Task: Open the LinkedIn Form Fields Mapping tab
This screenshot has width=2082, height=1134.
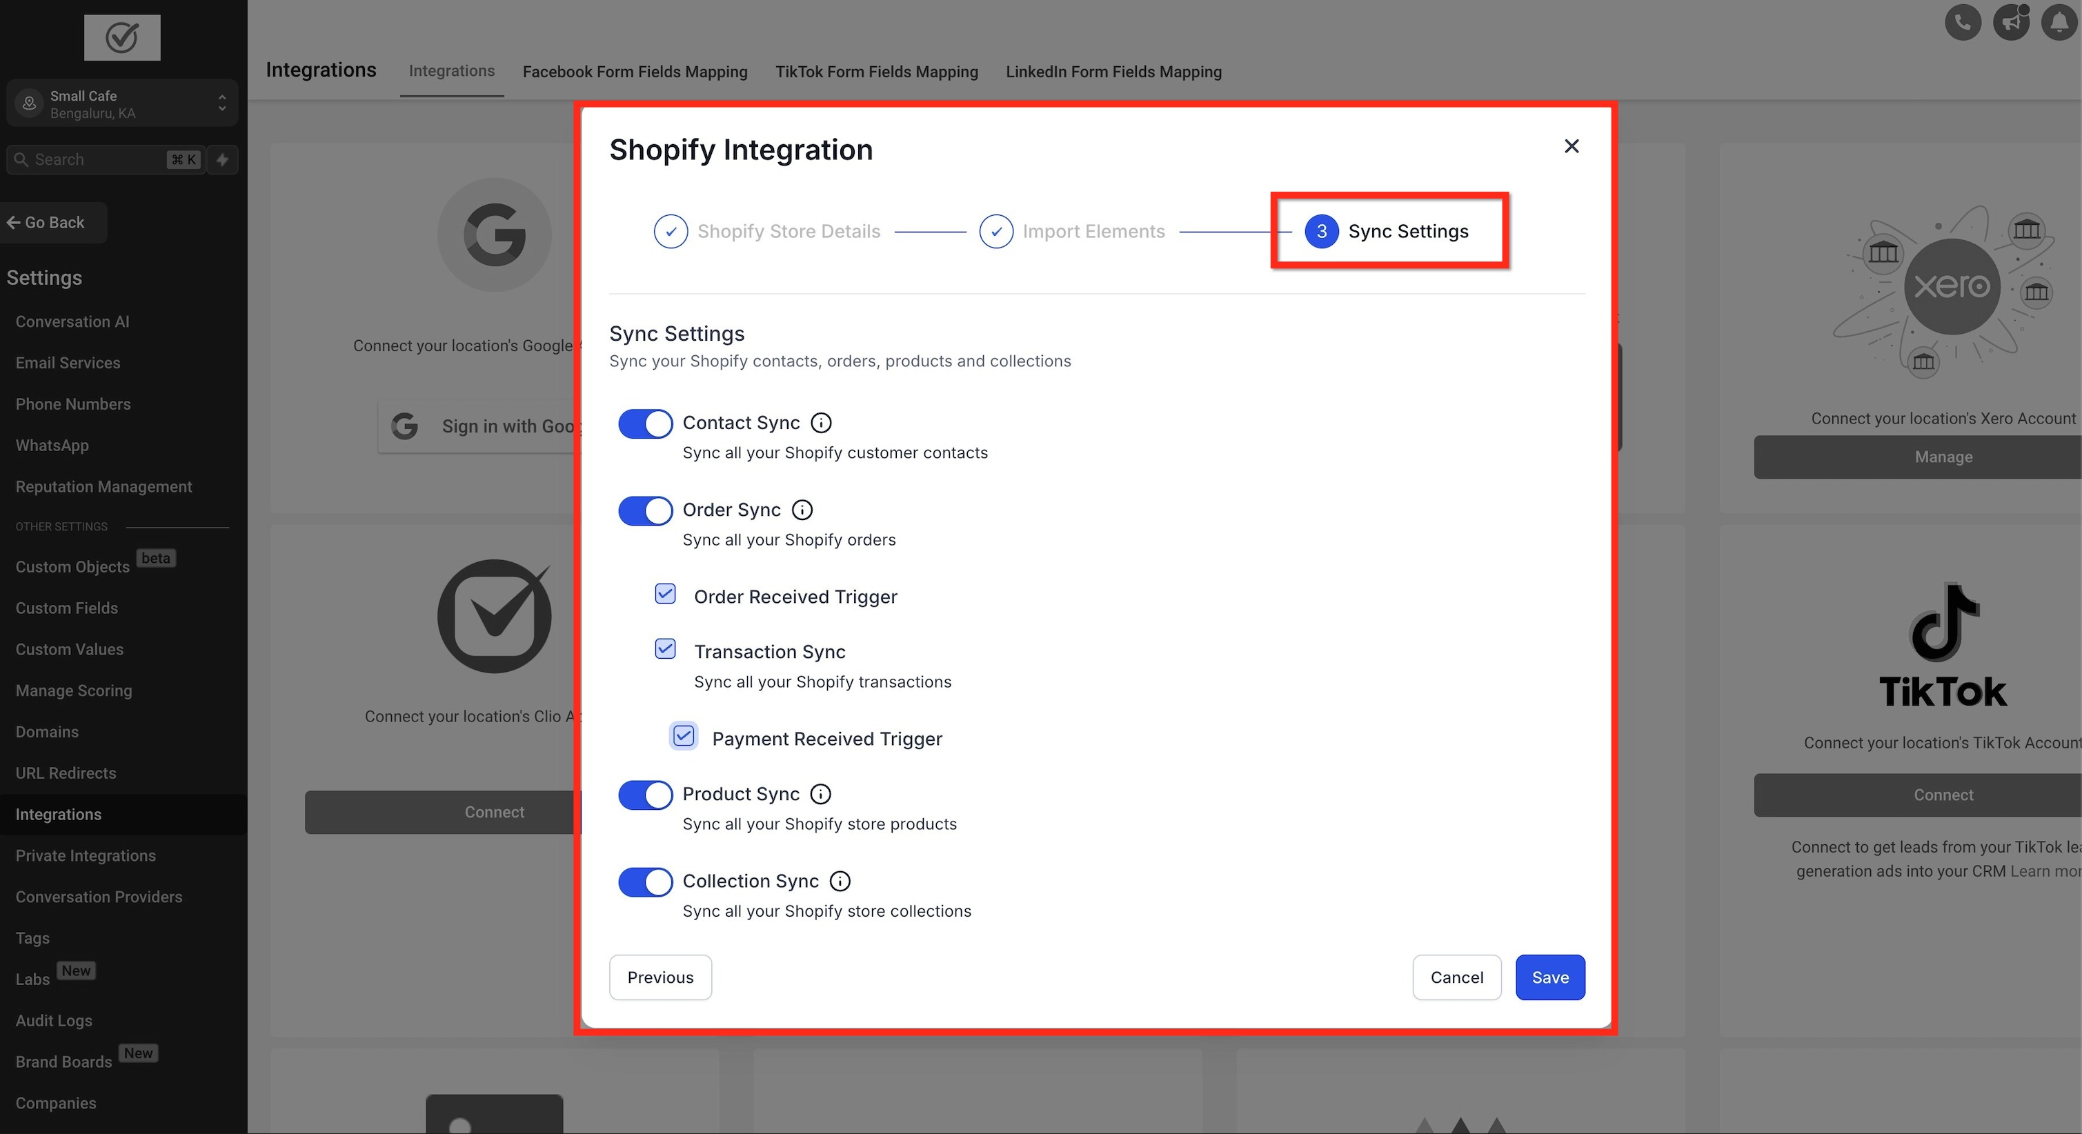Action: pos(1113,72)
